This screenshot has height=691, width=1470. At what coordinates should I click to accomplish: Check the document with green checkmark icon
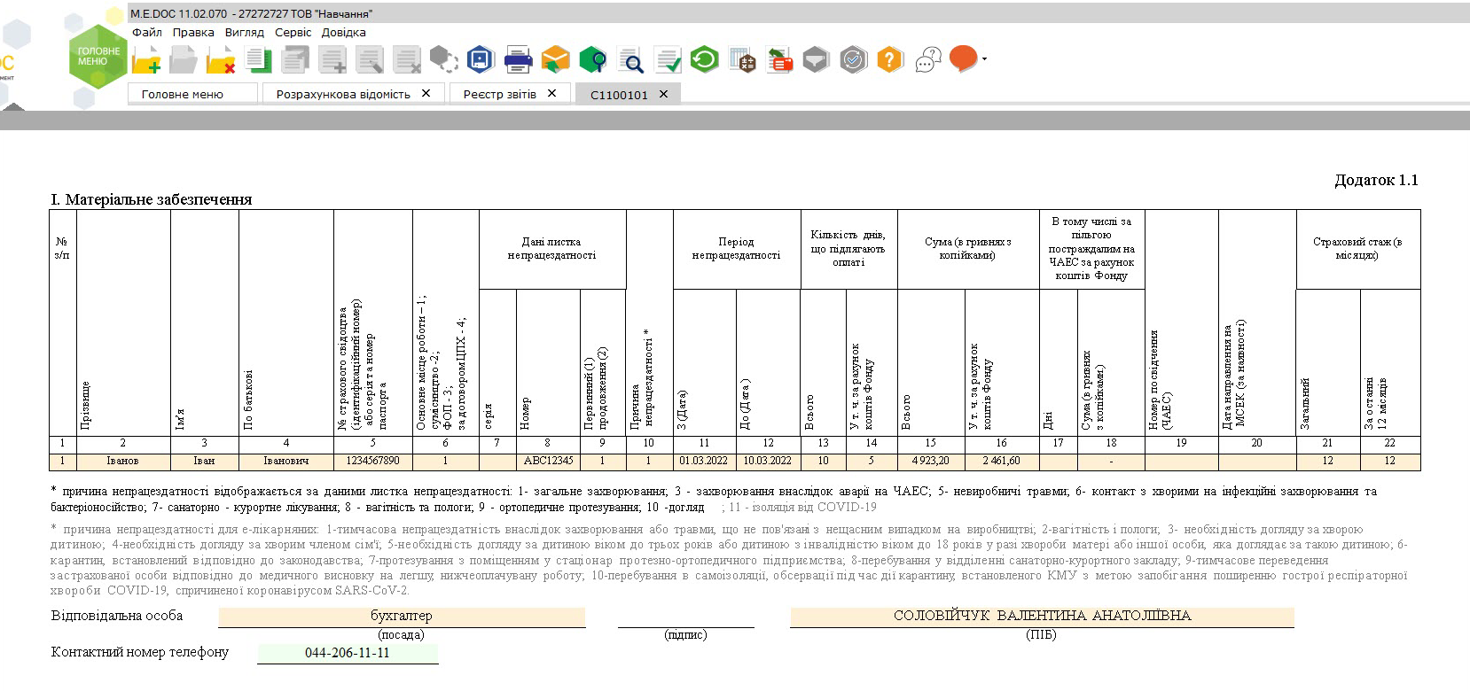click(668, 60)
